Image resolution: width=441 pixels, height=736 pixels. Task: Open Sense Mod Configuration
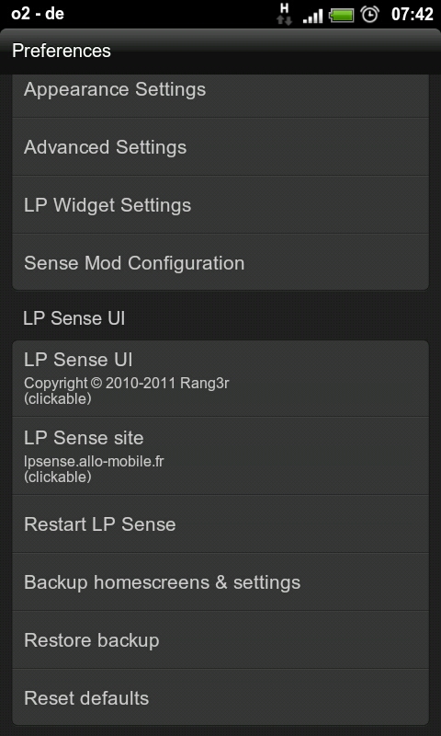[x=220, y=262]
